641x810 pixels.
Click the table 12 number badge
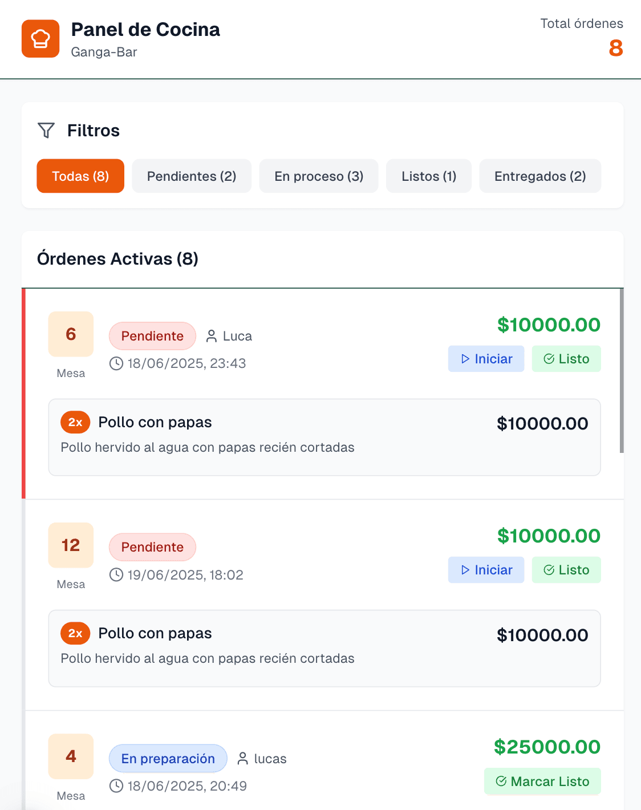click(x=71, y=545)
